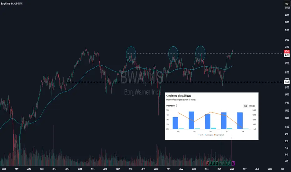Click the info icon beside Desempenho
291x172 pixels.
pyautogui.click(x=176, y=106)
